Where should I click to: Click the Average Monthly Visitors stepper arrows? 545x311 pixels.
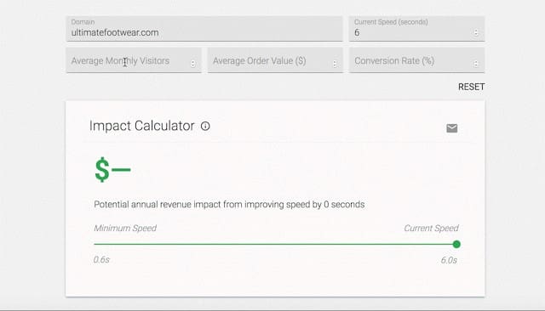[192, 64]
